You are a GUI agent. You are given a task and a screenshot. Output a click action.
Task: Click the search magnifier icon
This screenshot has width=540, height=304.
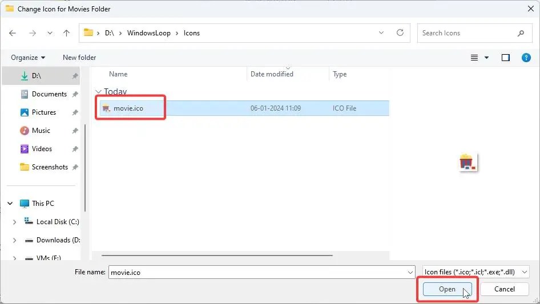pyautogui.click(x=521, y=33)
